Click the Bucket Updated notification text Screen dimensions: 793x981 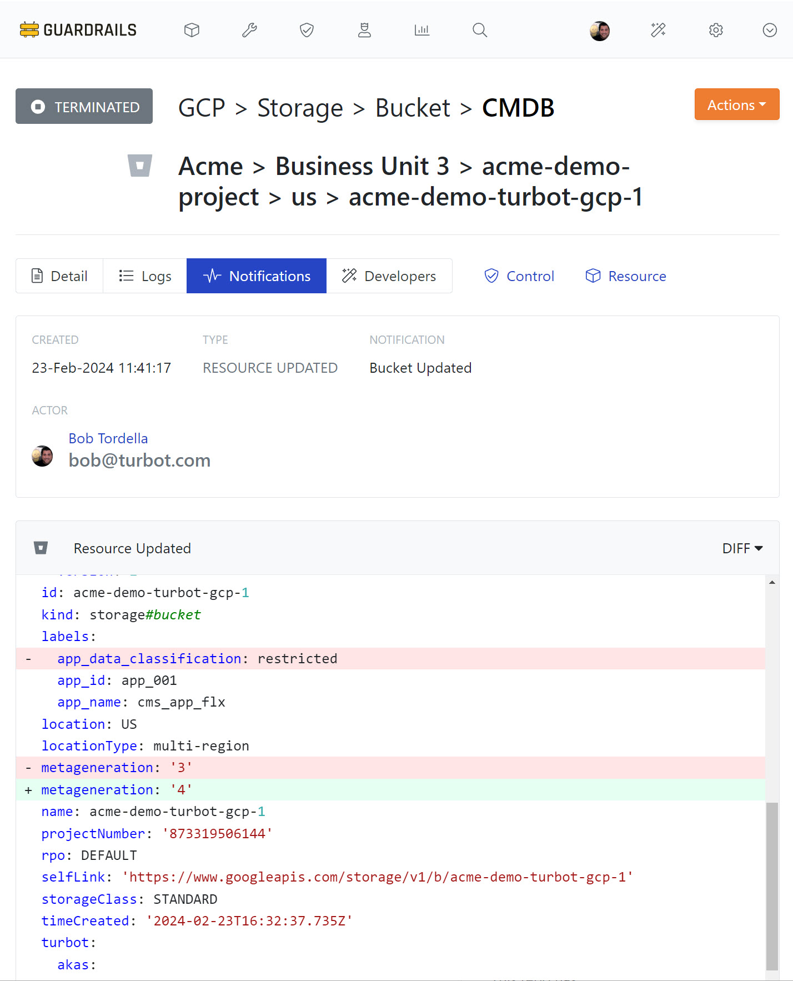tap(420, 368)
